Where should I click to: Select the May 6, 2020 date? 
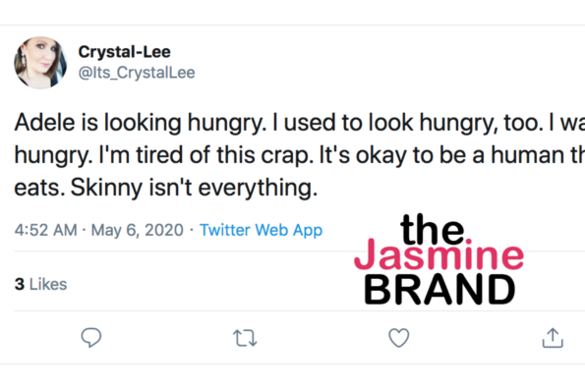click(138, 230)
